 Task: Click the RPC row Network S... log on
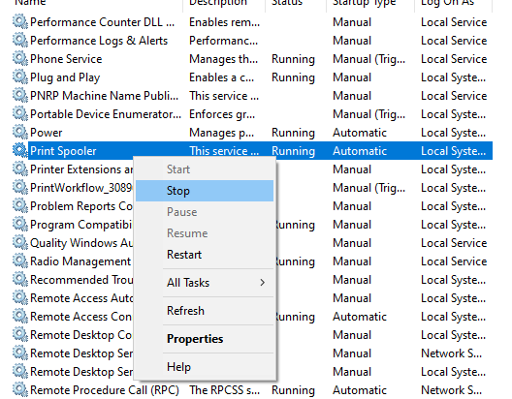(451, 390)
